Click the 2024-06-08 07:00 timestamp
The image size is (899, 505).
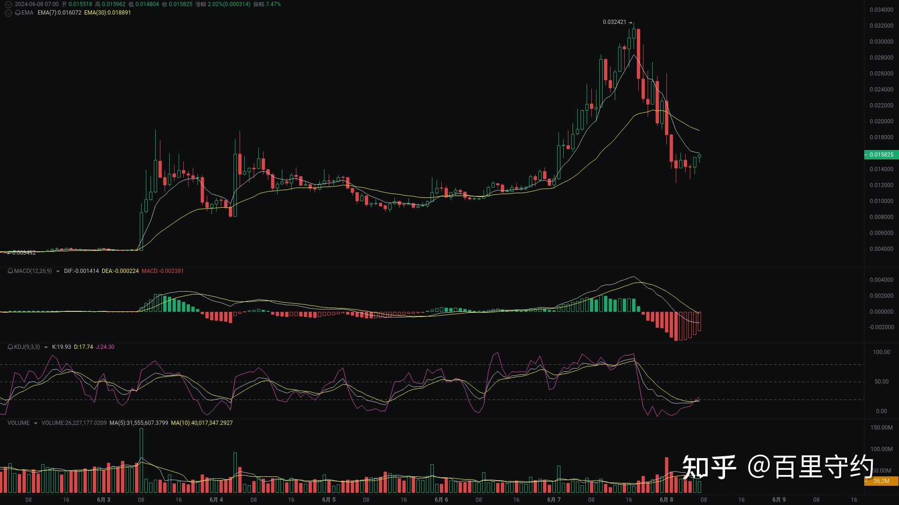coord(37,4)
